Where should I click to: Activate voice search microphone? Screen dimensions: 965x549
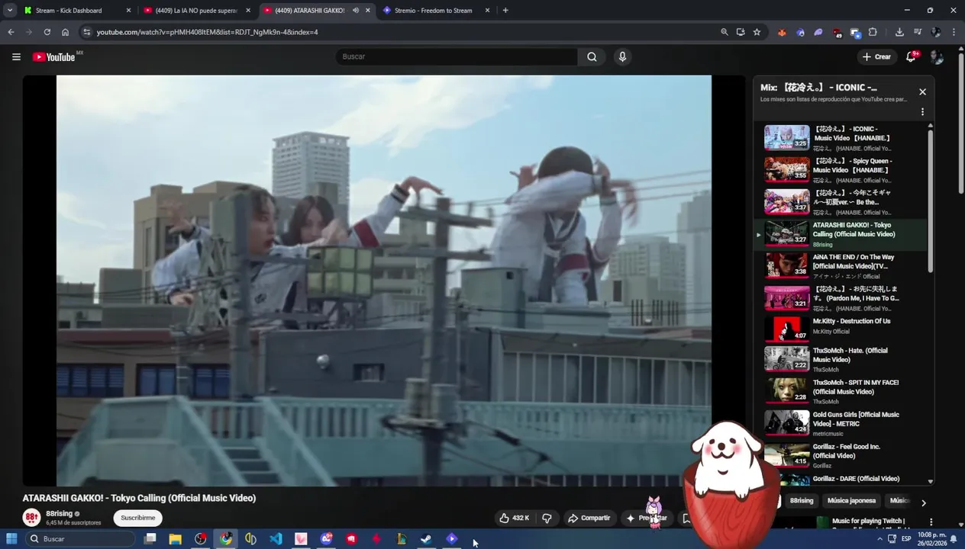(622, 56)
